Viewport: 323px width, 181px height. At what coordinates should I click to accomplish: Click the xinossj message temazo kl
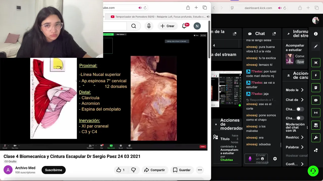pos(259,65)
